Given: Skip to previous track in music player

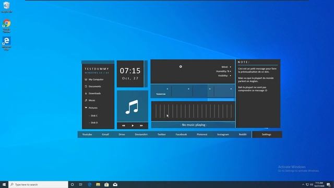Looking at the screenshot, I should pos(124,126).
